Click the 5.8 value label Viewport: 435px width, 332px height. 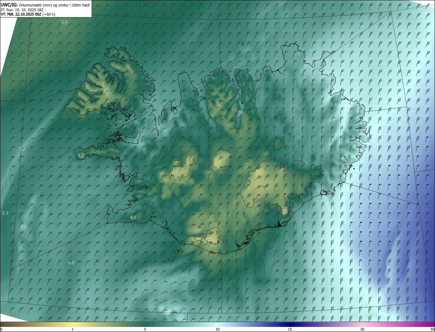click(x=333, y=105)
